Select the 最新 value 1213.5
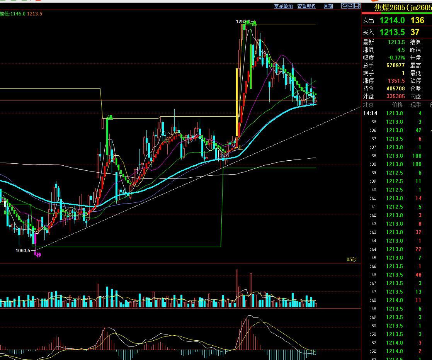 tap(396, 42)
